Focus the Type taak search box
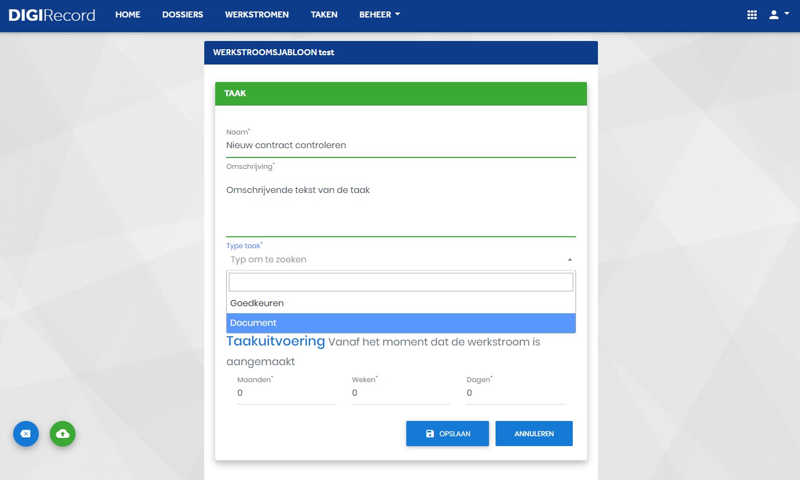Screen dimensions: 800x480 tap(401, 282)
